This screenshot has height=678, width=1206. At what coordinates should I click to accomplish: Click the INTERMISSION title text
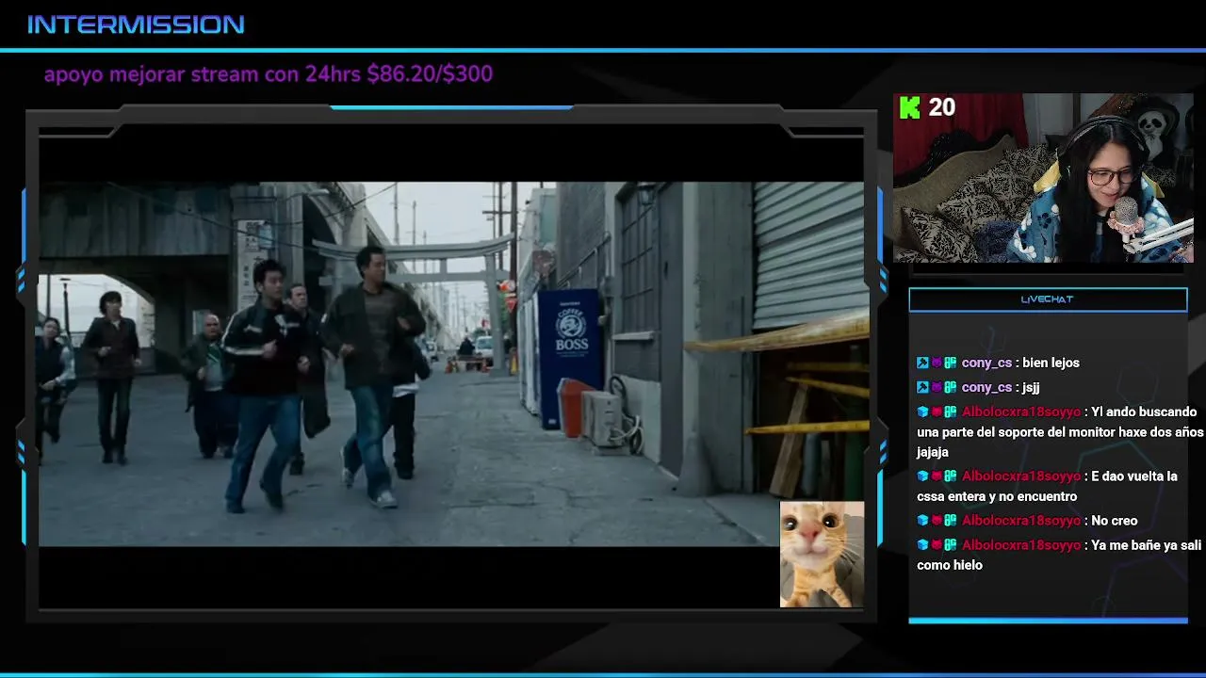pos(136,24)
